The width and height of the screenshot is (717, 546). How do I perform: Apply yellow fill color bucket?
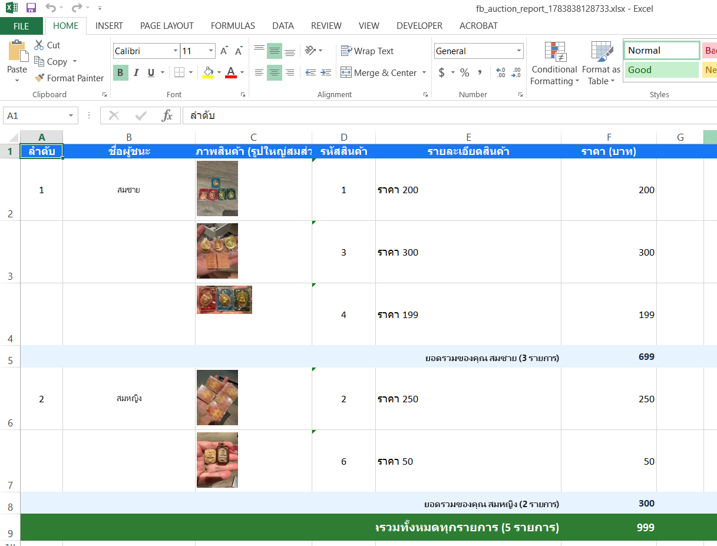tap(208, 72)
